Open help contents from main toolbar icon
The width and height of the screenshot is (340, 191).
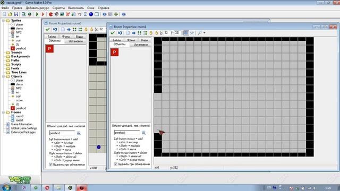[x=124, y=14]
